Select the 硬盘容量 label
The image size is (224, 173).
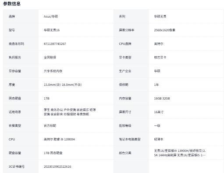coord(15,153)
